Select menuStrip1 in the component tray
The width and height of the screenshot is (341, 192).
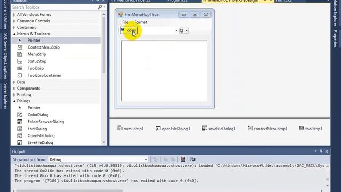tap(131, 129)
